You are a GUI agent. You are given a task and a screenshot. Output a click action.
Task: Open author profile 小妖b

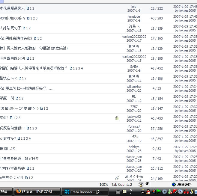[134, 137]
